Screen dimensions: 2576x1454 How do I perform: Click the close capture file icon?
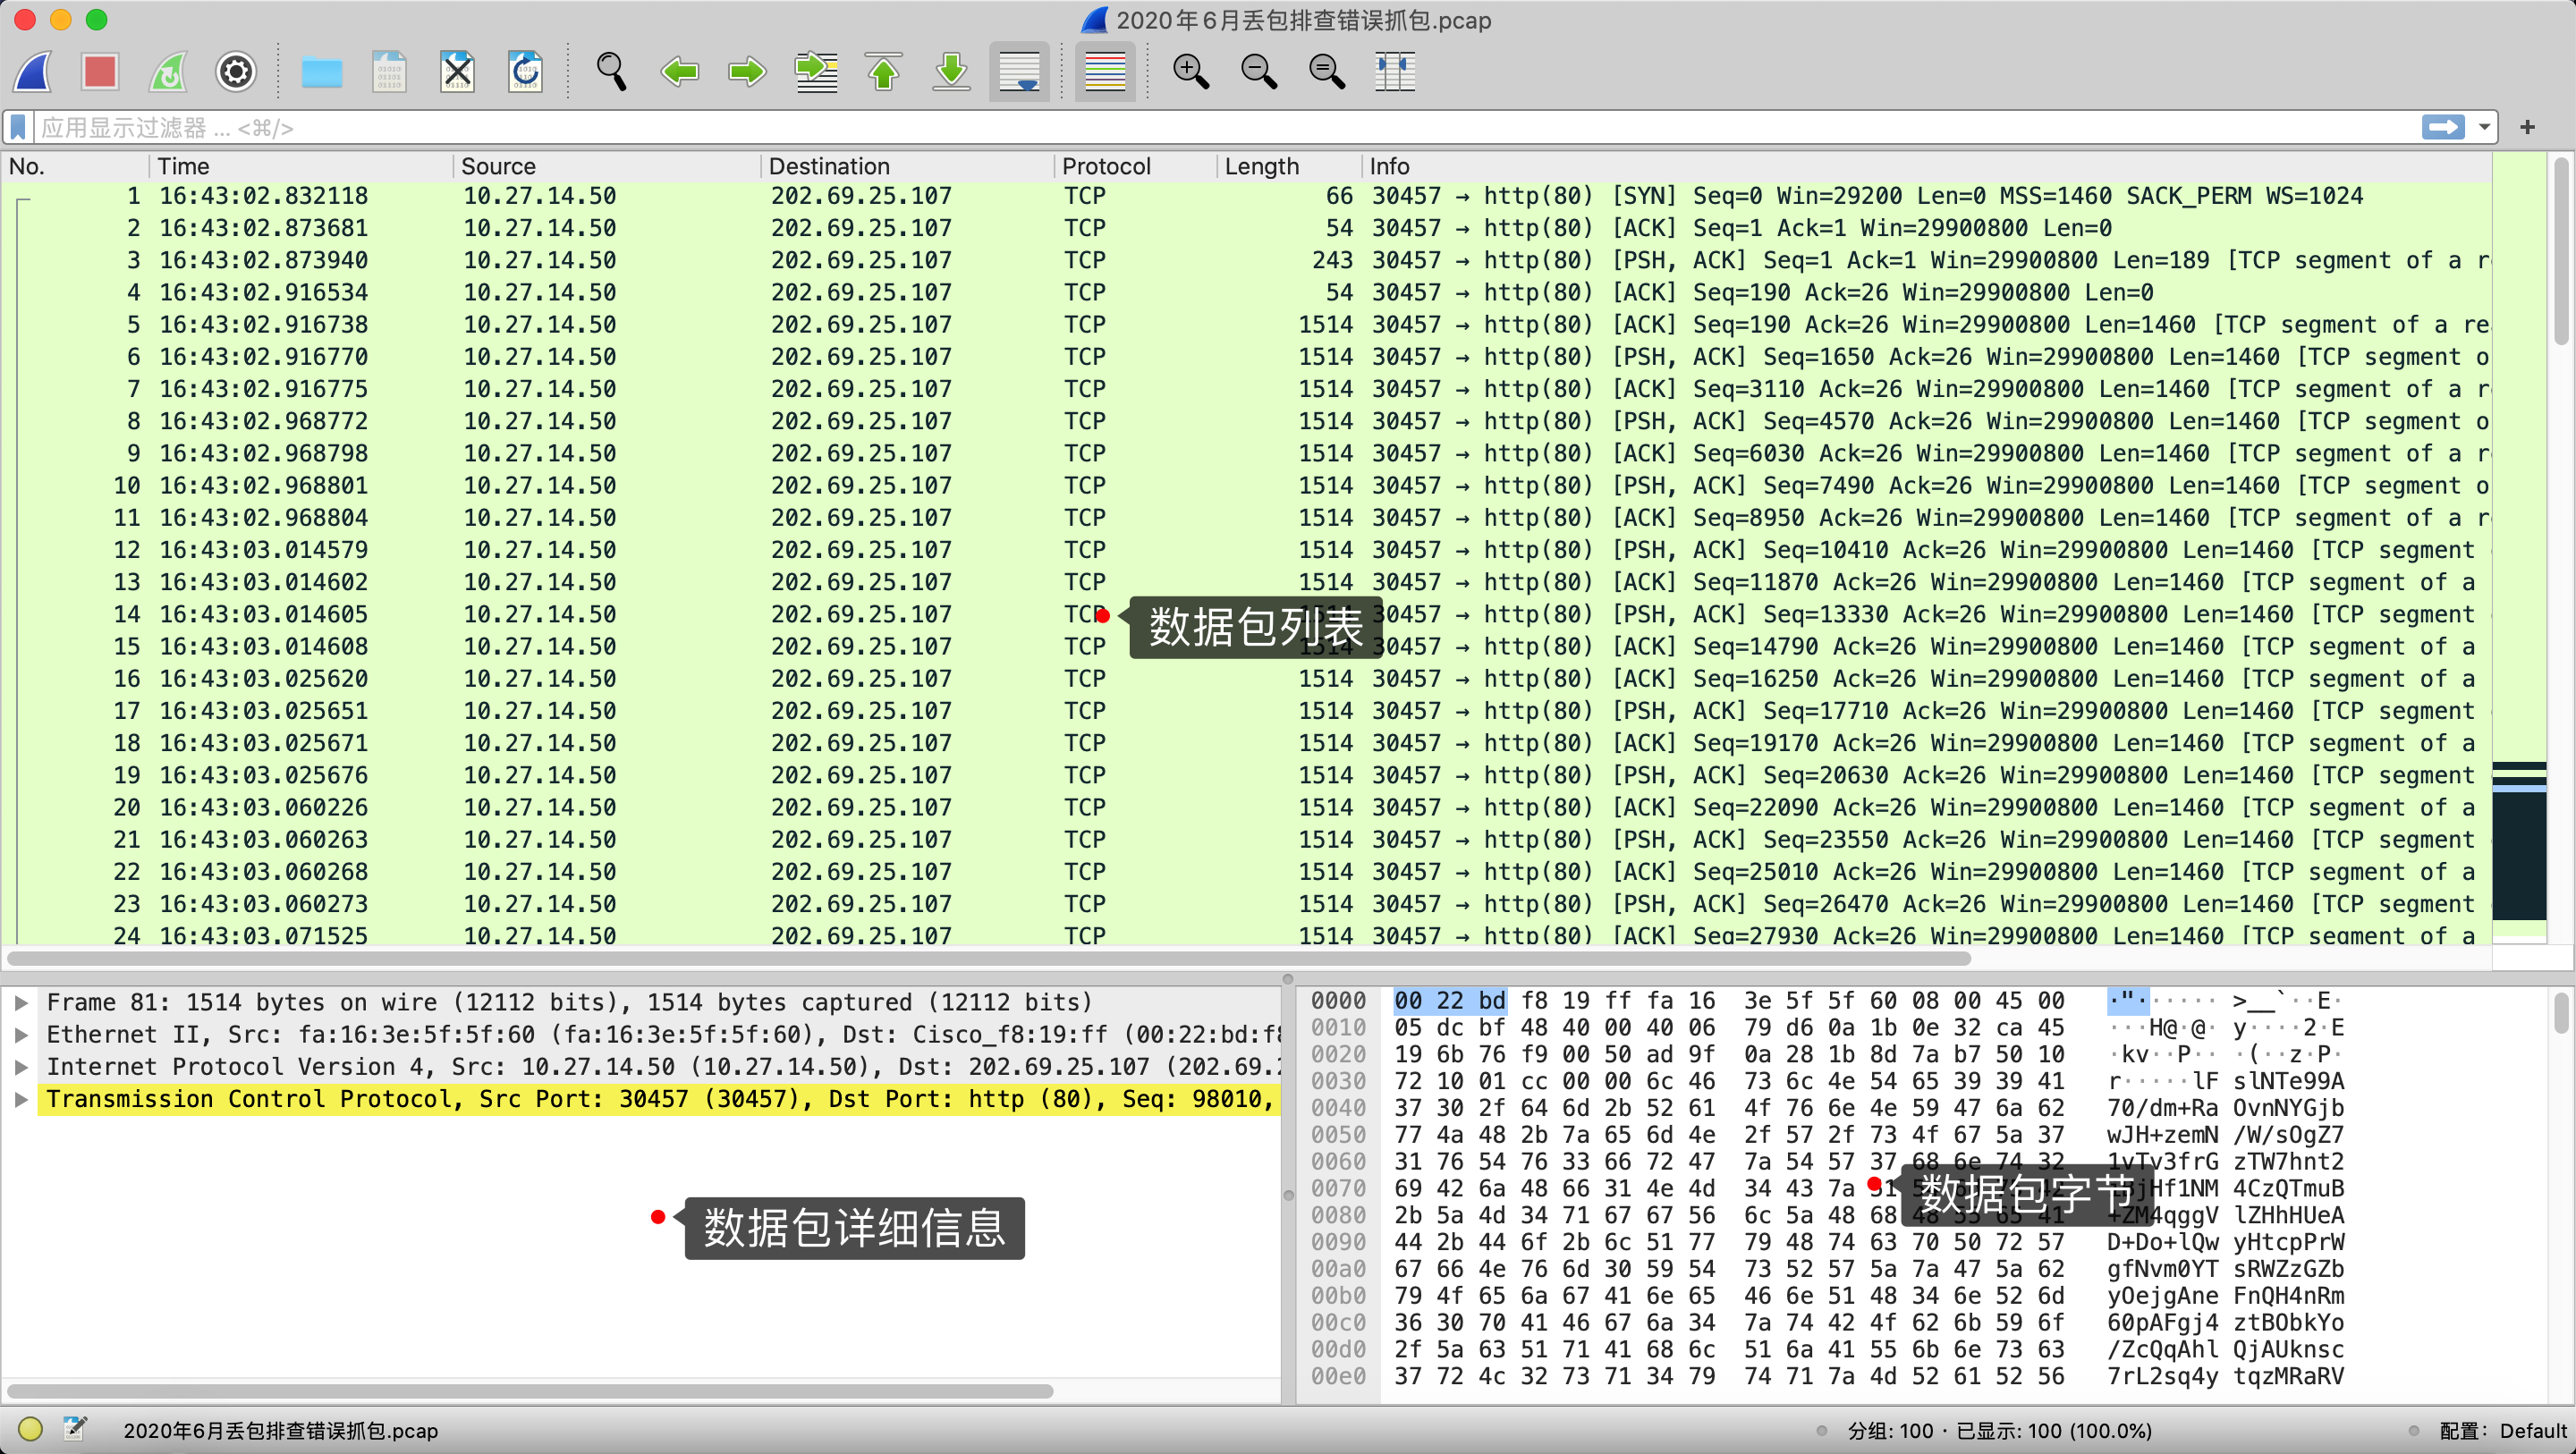coord(457,72)
